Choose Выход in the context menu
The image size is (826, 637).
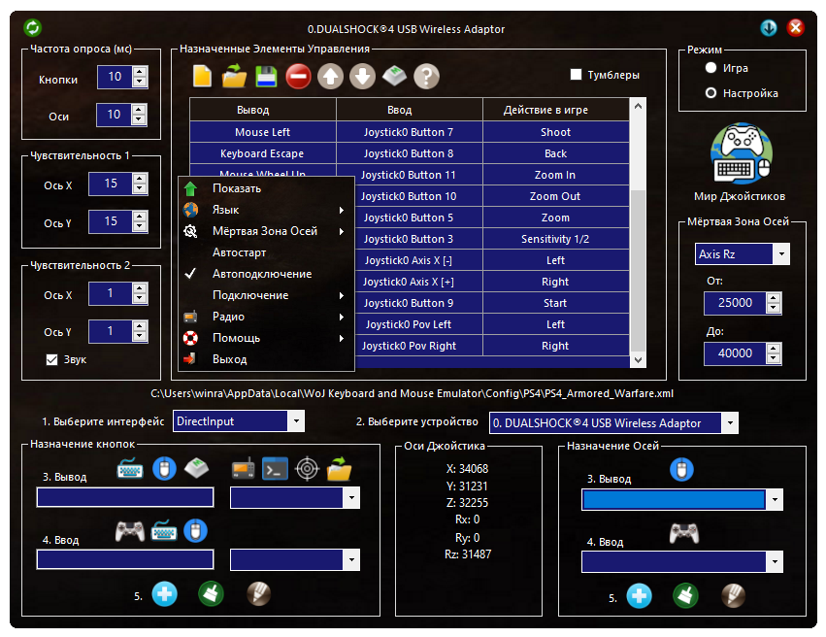pos(266,359)
